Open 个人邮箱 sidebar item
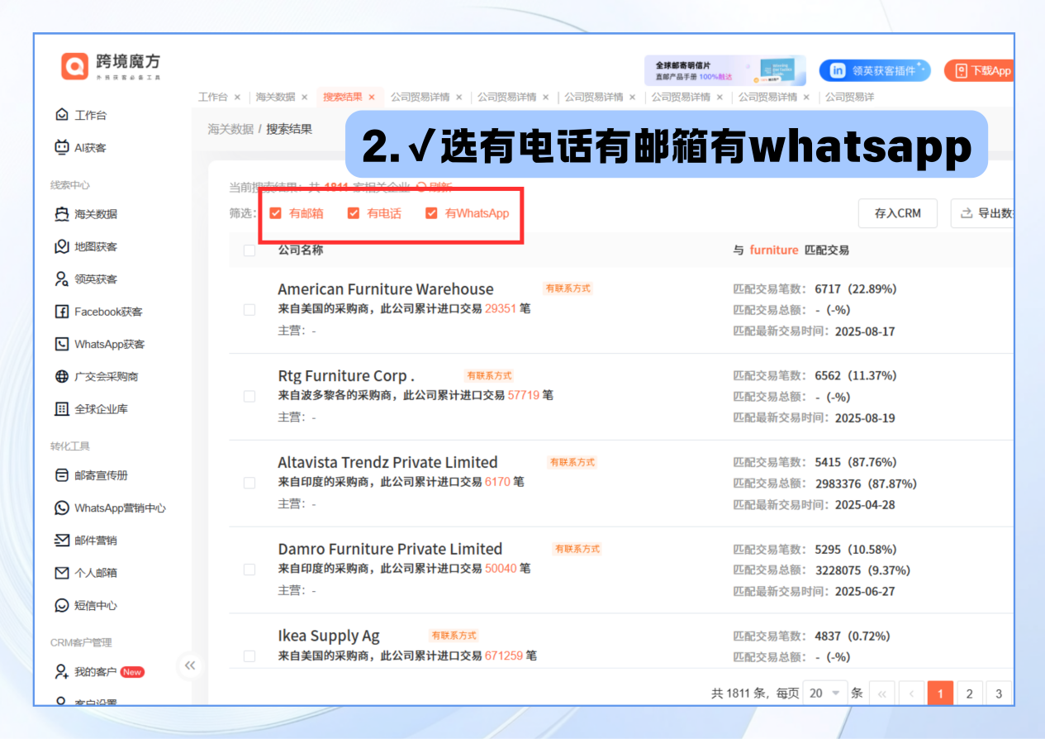This screenshot has width=1045, height=739. pyautogui.click(x=86, y=573)
